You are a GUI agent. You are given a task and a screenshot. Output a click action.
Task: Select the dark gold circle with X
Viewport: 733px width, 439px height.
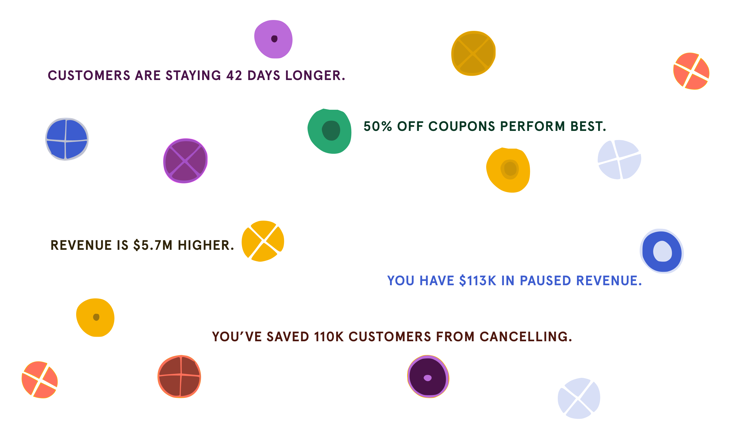[473, 53]
